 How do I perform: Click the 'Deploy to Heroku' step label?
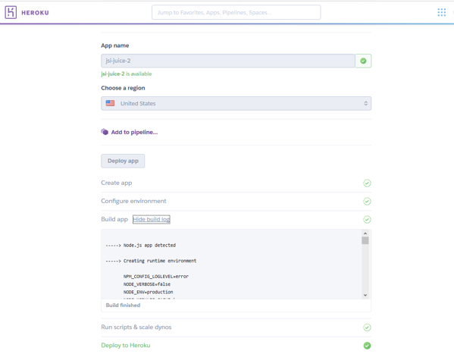click(126, 346)
